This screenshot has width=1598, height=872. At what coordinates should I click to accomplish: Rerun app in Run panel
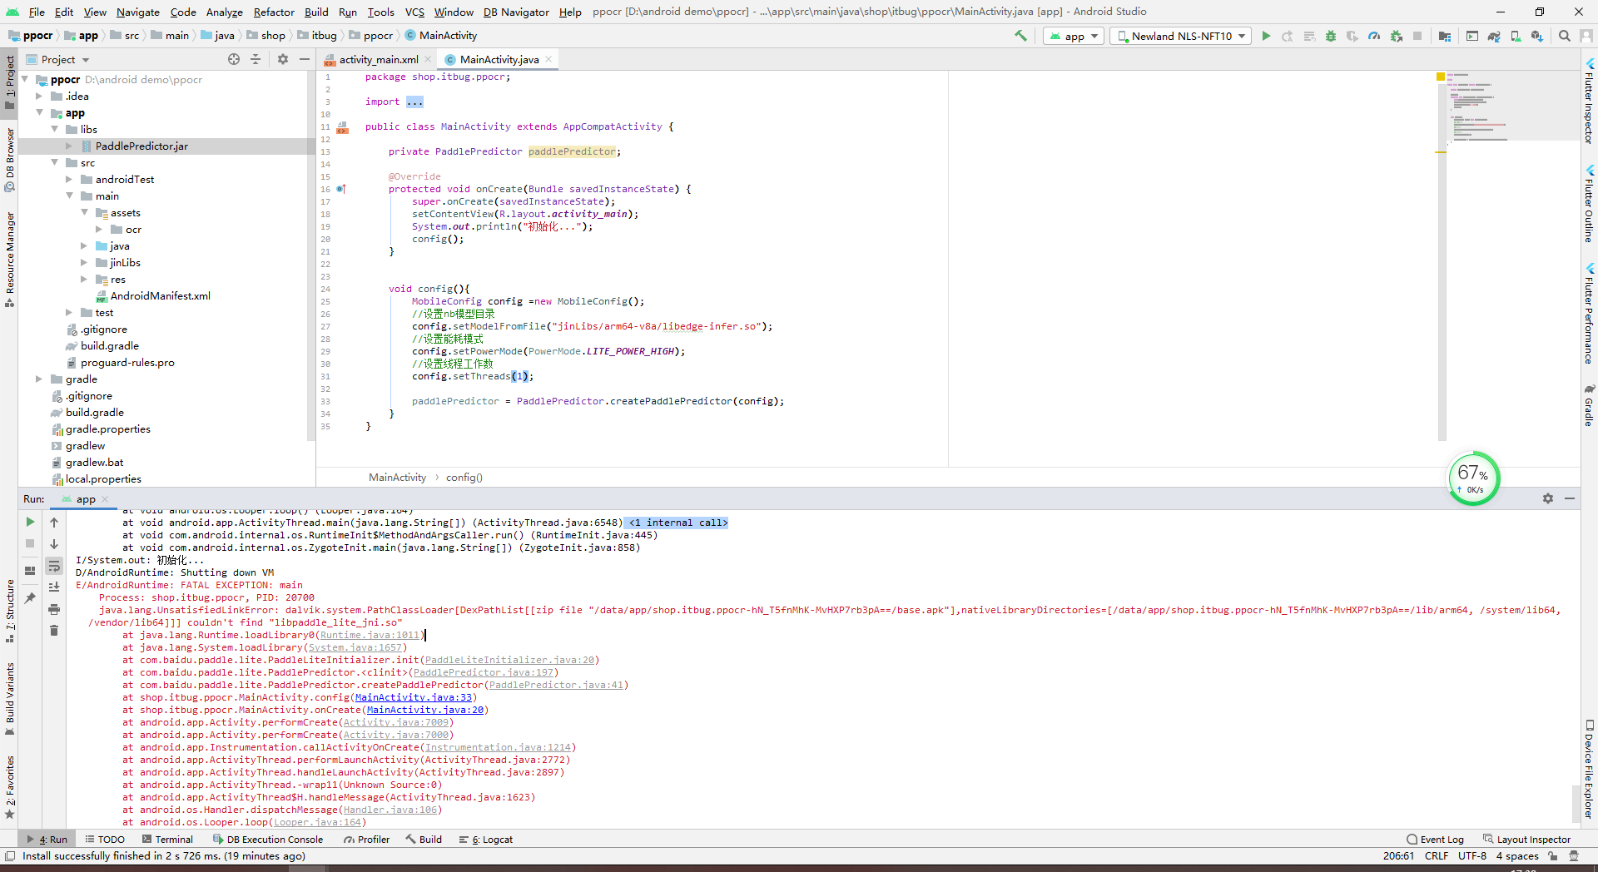click(30, 522)
